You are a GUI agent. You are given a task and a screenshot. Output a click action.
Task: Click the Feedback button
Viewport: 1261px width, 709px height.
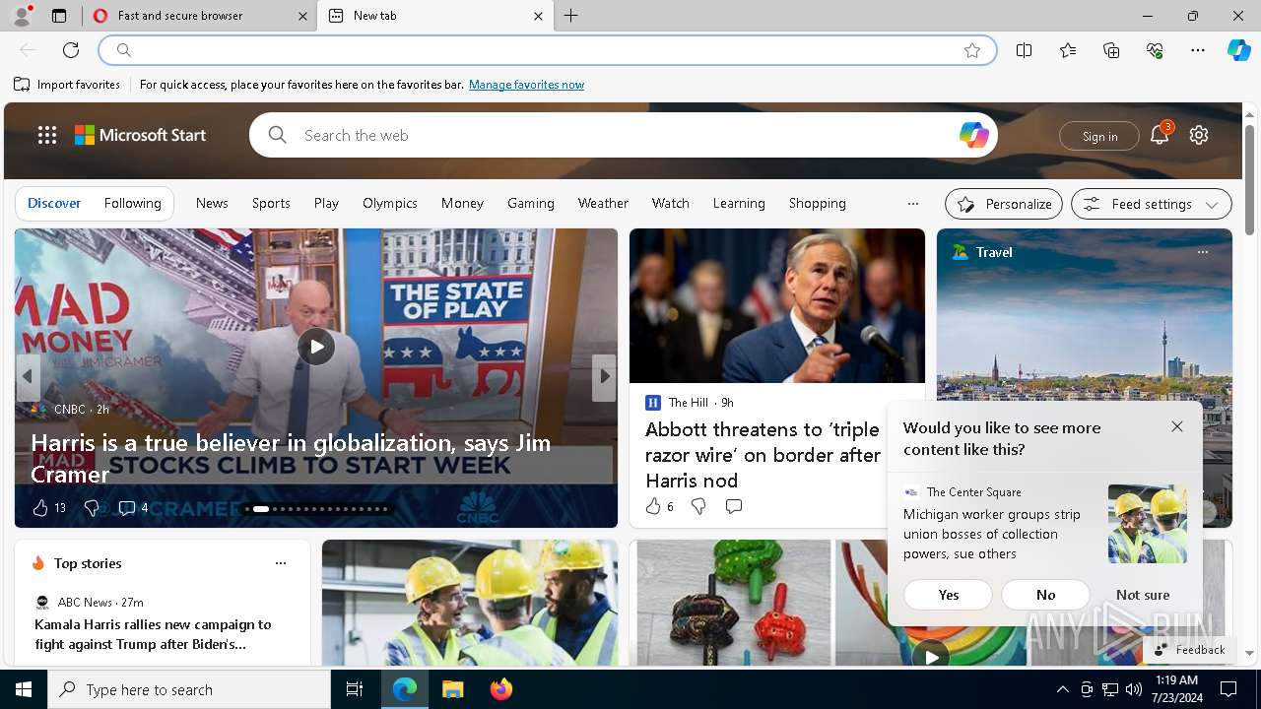point(1189,649)
